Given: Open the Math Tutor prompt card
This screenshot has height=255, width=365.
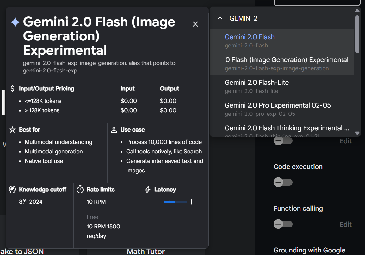Looking at the screenshot, I should click(146, 252).
